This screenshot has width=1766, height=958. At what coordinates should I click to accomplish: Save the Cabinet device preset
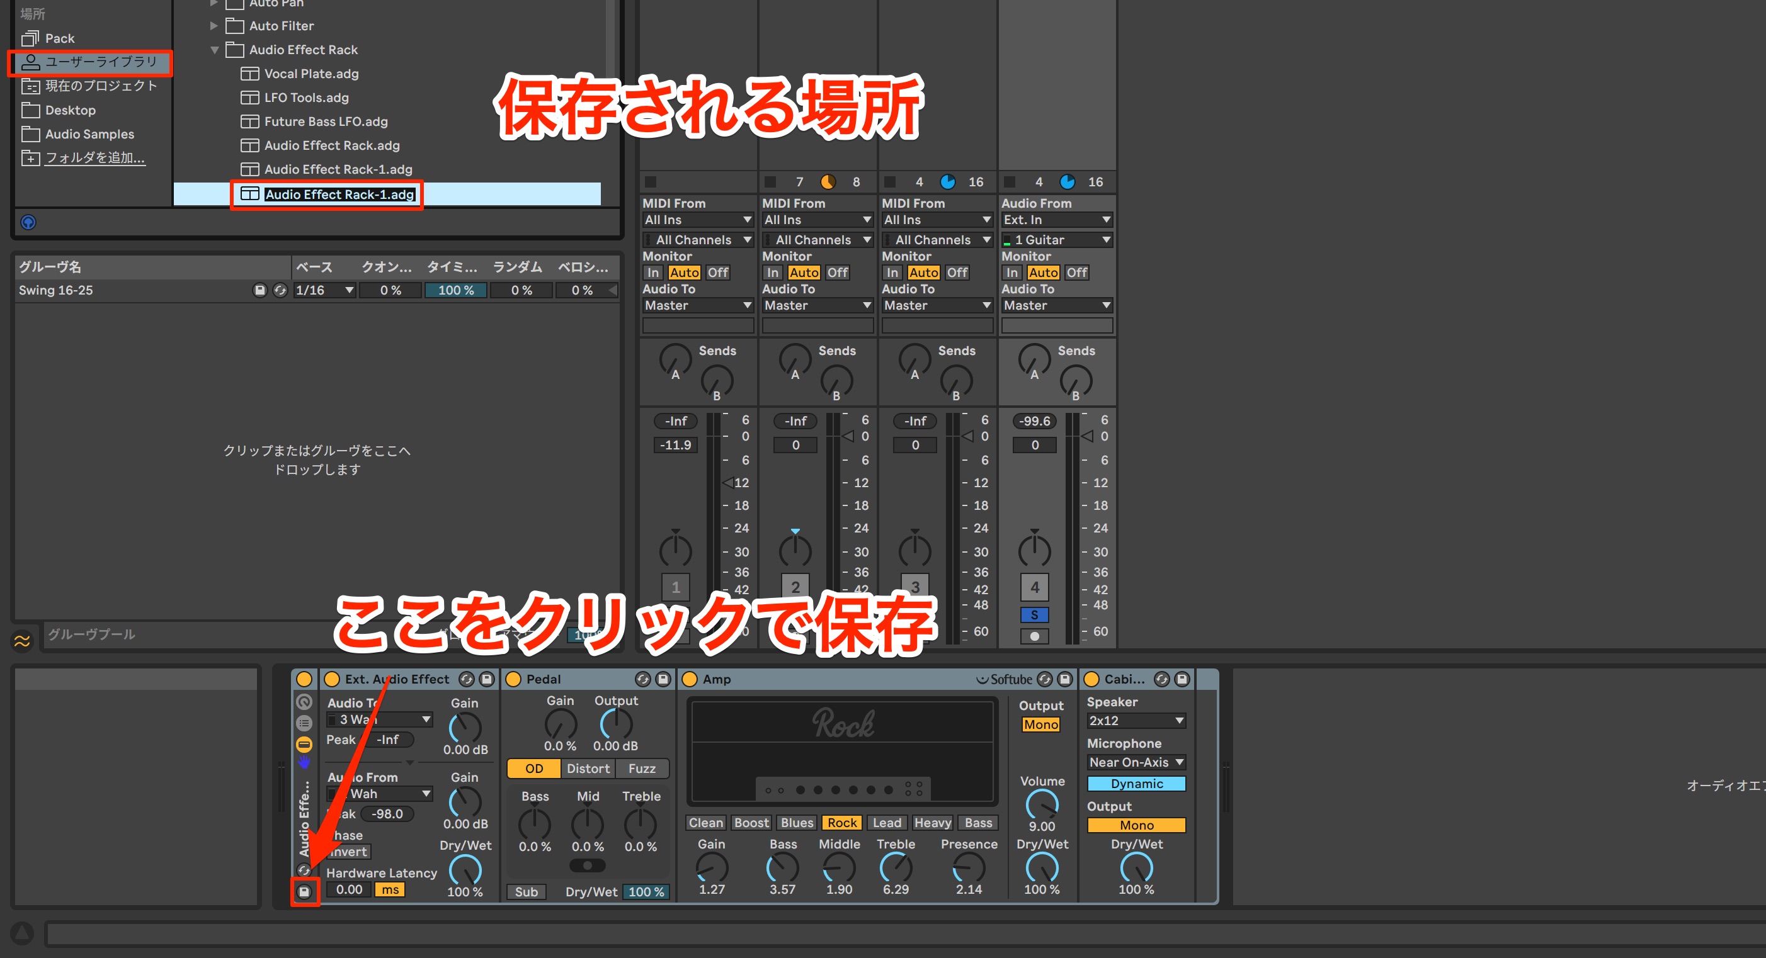tap(1182, 679)
